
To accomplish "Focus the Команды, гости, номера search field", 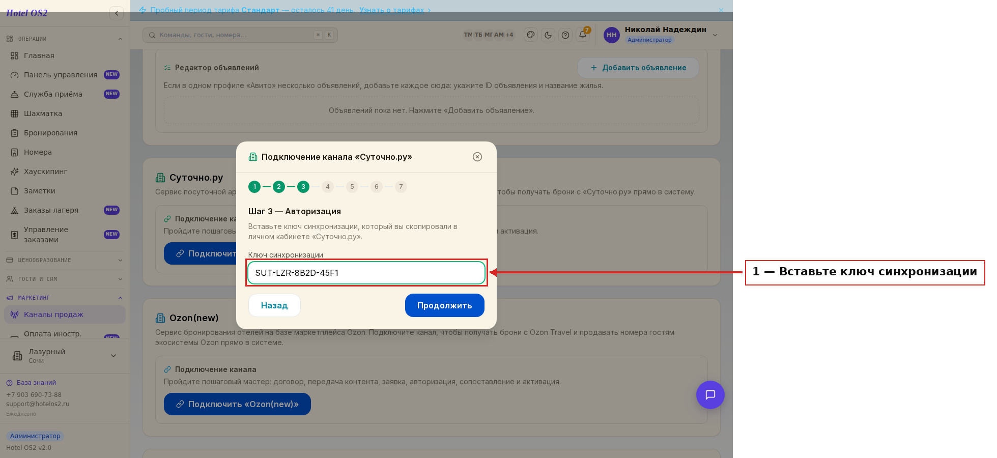I will point(240,35).
